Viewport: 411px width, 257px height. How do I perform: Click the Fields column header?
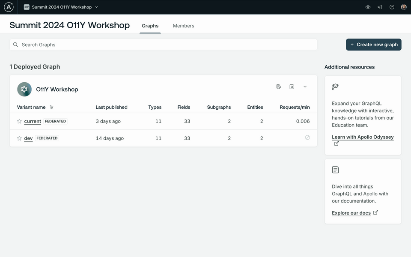(184, 107)
